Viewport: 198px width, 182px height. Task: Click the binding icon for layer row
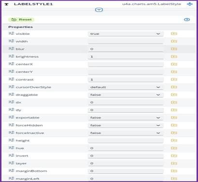pyautogui.click(x=174, y=163)
